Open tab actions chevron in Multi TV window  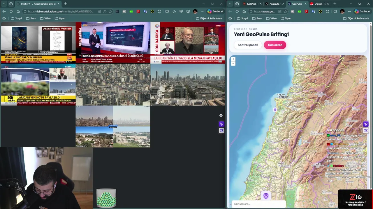tap(4, 4)
